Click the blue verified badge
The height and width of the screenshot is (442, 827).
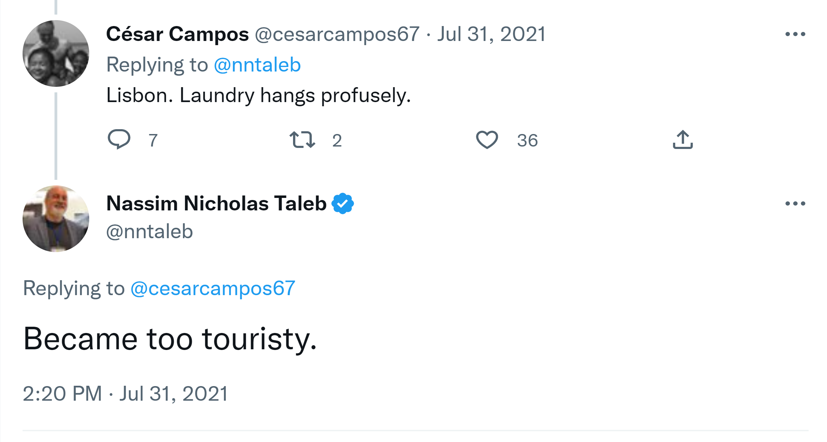pyautogui.click(x=343, y=203)
